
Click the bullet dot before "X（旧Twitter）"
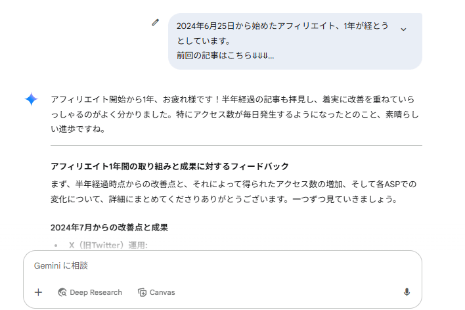point(56,246)
